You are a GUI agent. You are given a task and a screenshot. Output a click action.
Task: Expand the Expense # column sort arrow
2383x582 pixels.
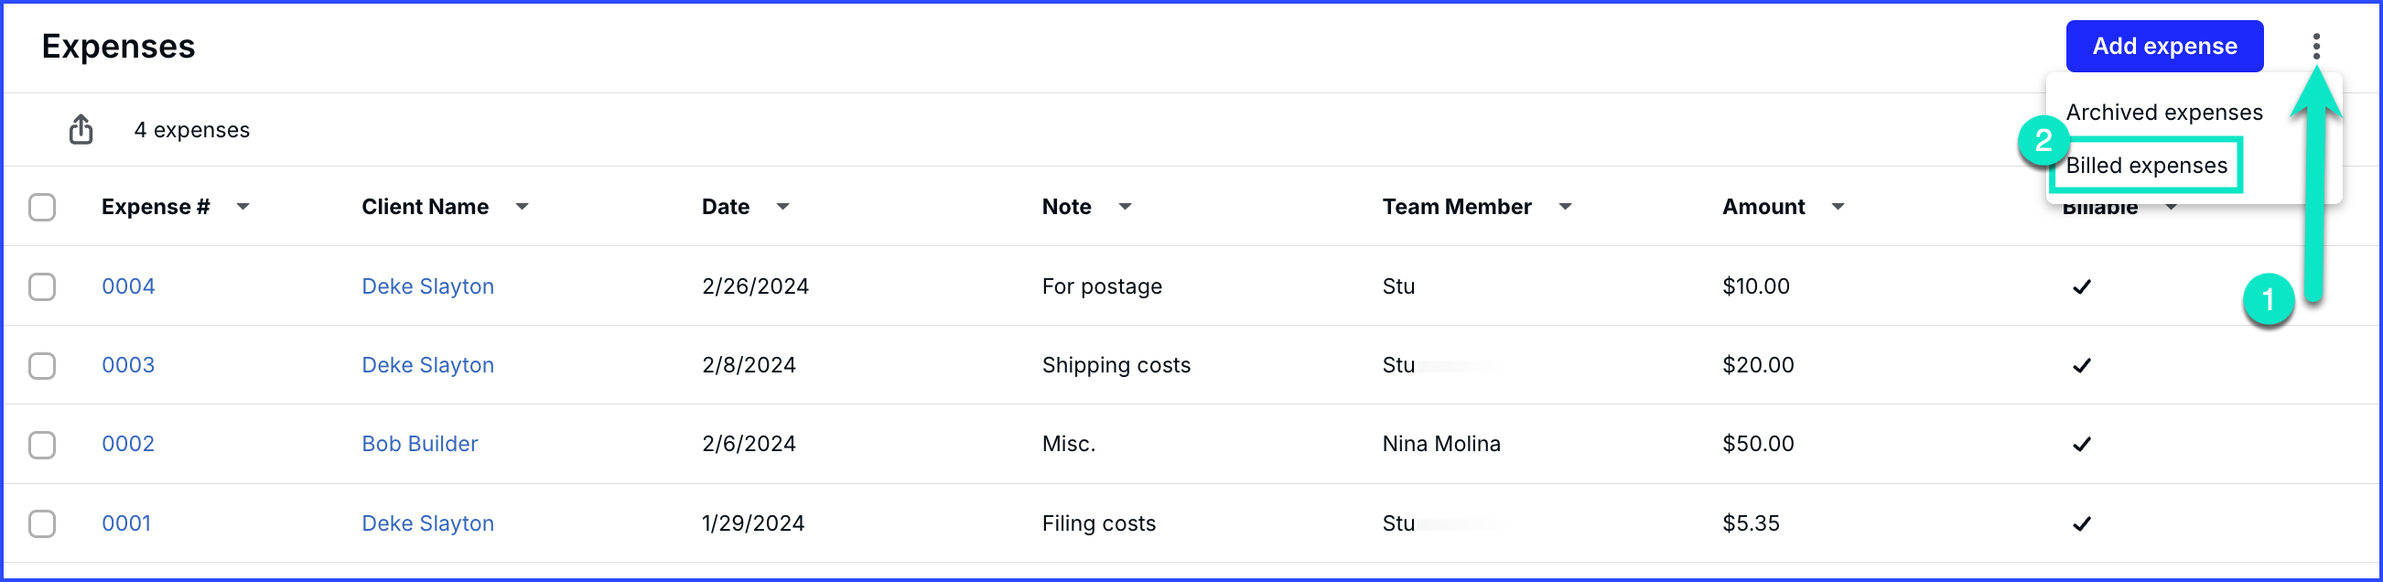click(243, 206)
